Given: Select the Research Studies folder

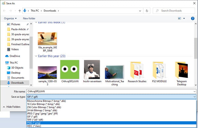Looking at the screenshot, I should tap(137, 72).
